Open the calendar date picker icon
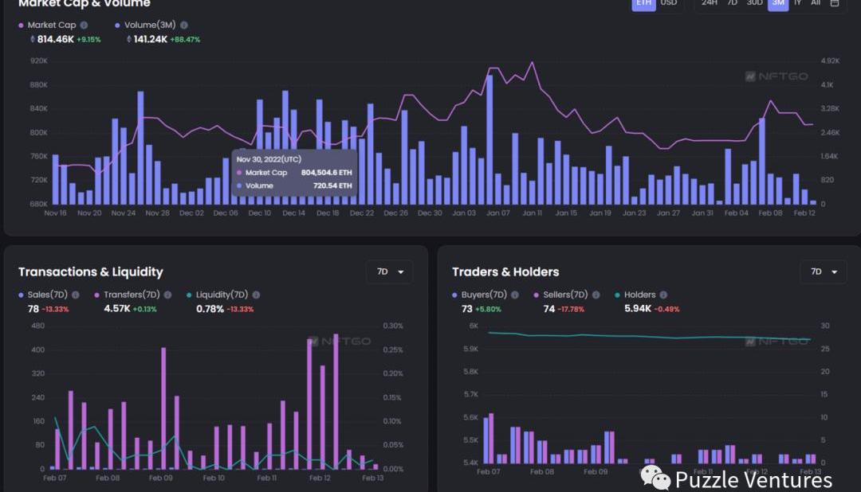 pos(835,3)
